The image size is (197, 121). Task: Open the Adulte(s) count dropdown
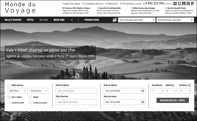(171, 91)
